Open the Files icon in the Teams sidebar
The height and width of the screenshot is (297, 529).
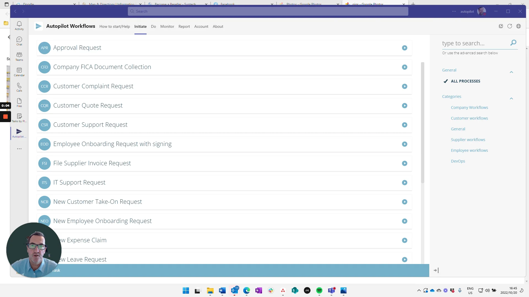[19, 102]
